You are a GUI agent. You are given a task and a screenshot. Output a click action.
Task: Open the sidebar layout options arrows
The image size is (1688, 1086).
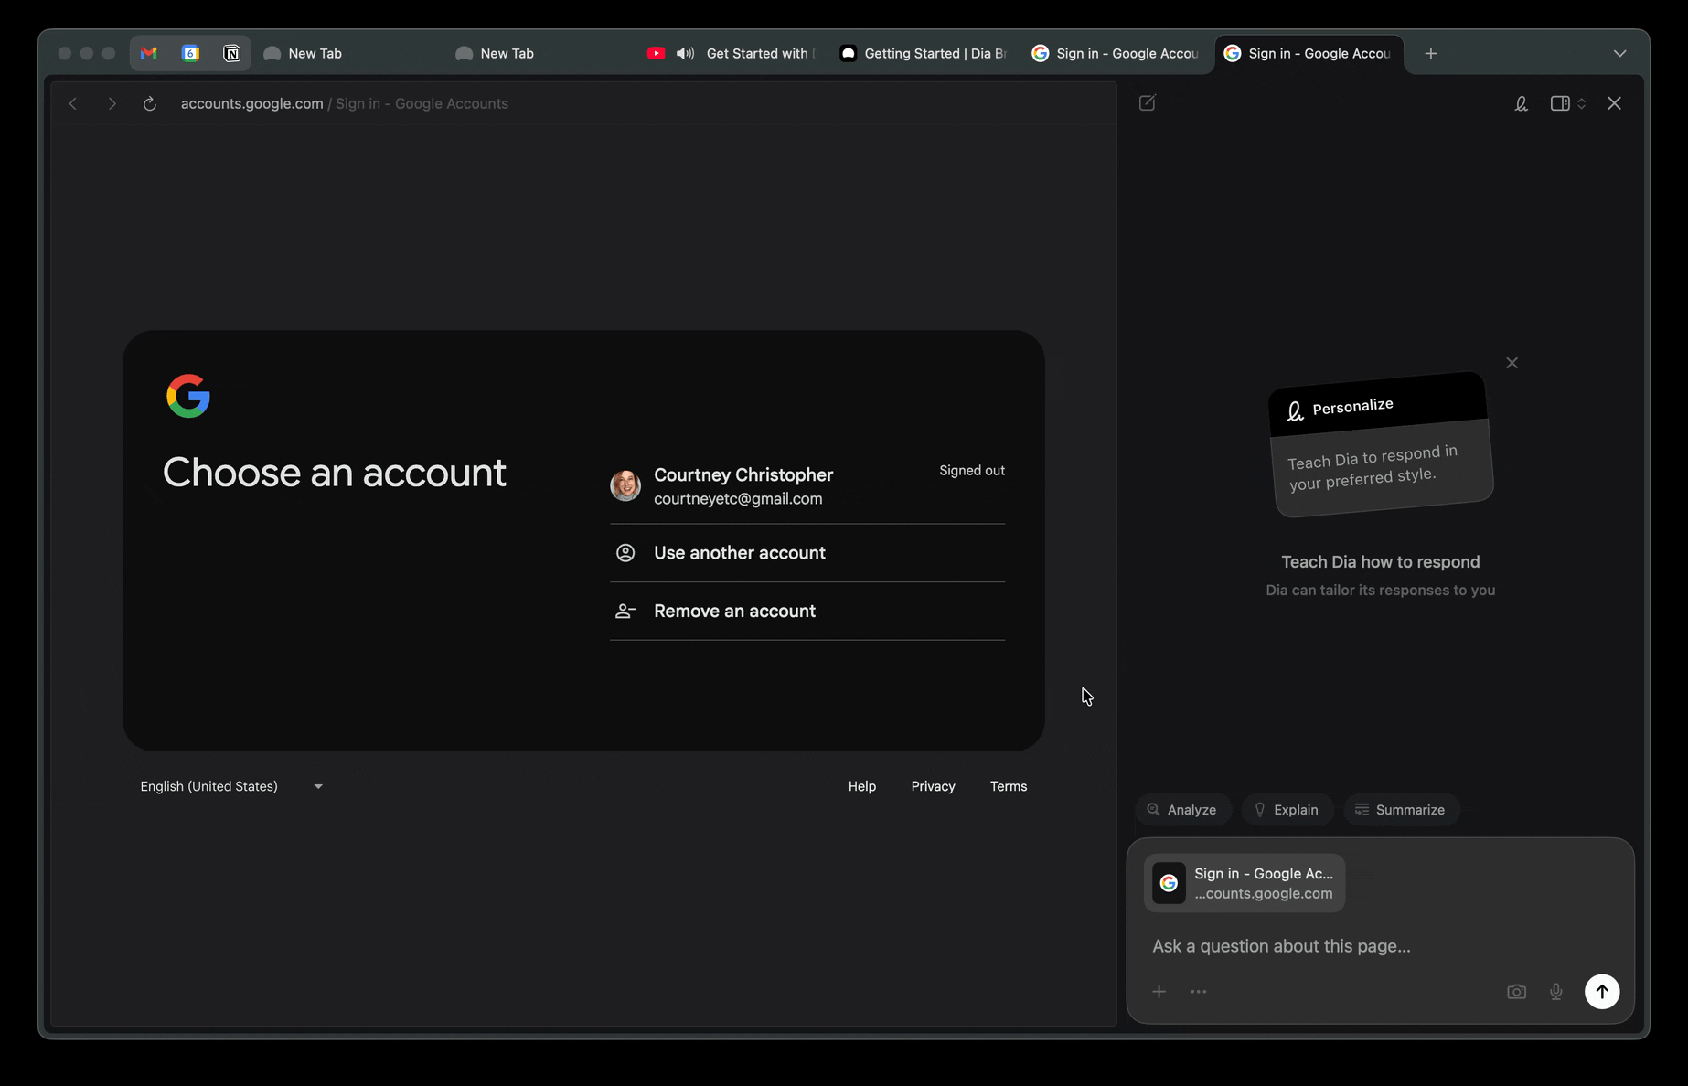(1581, 103)
